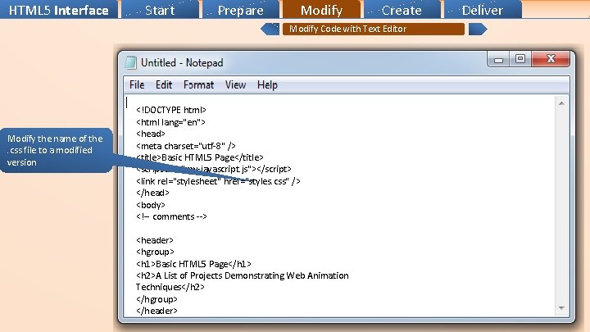
Task: Click the title Basic HTML5 Page line
Action: coord(200,157)
